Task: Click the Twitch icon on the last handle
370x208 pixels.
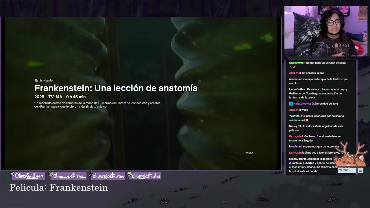Action: click(x=130, y=174)
